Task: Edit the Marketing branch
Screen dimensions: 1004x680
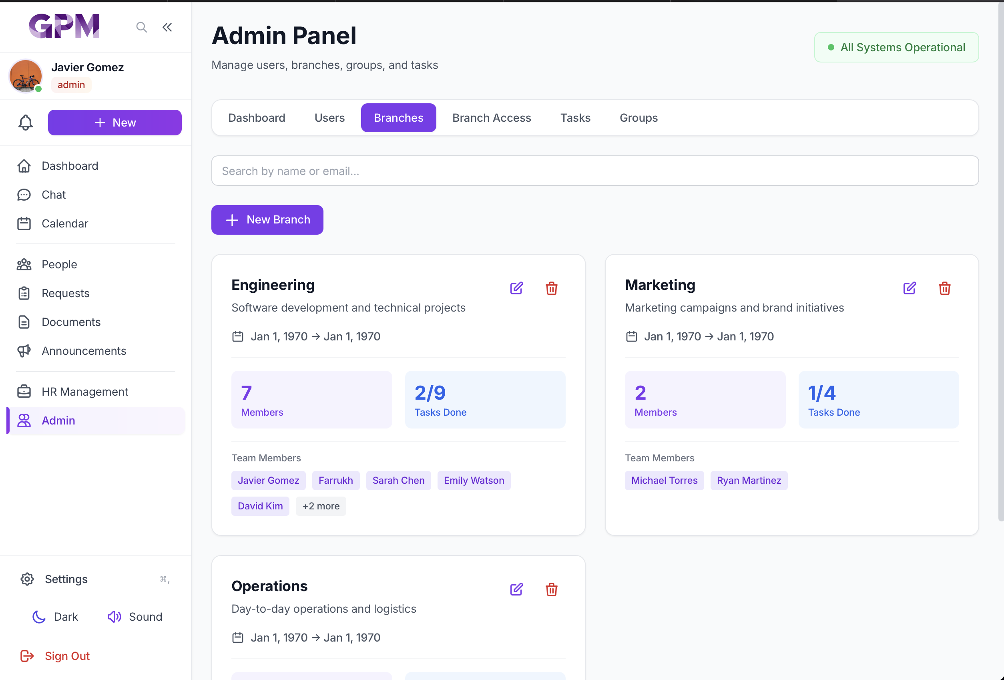Action: coord(910,288)
